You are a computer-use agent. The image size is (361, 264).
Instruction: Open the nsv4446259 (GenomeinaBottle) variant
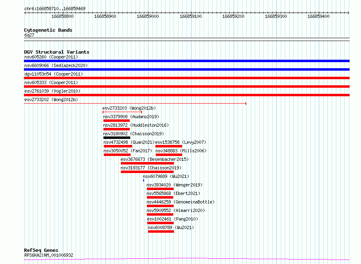(x=180, y=202)
